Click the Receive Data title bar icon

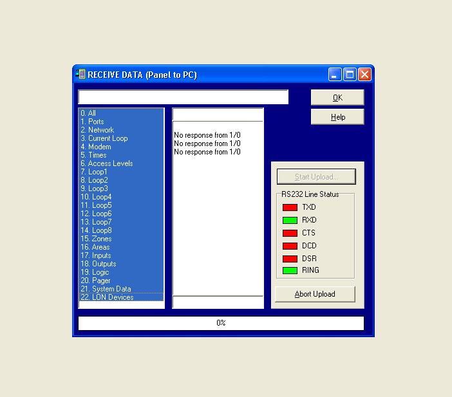point(81,75)
